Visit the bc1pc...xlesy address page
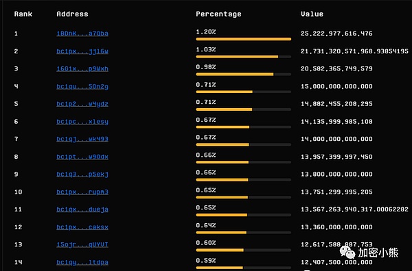The height and width of the screenshot is (271, 412). pos(82,122)
